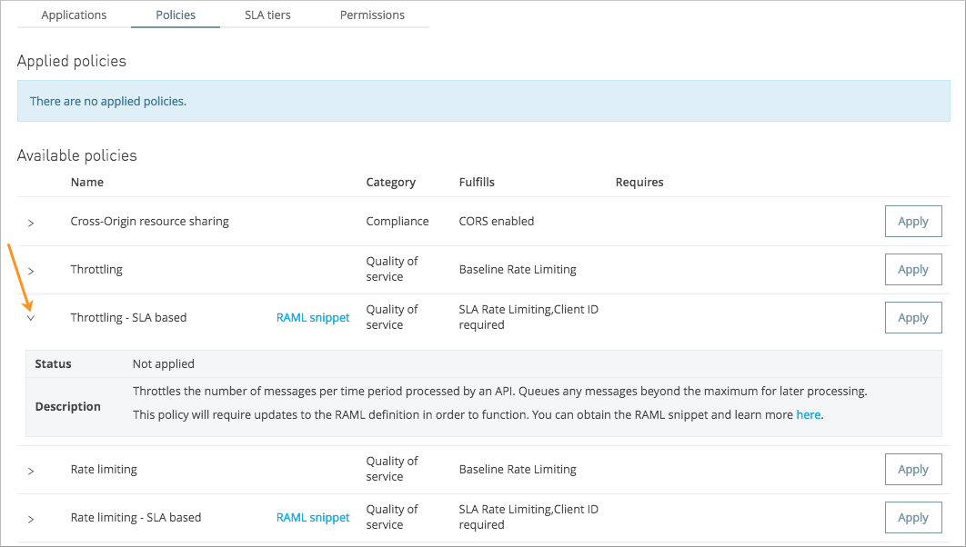Expand the Throttling policy row
The width and height of the screenshot is (966, 547).
(x=31, y=269)
